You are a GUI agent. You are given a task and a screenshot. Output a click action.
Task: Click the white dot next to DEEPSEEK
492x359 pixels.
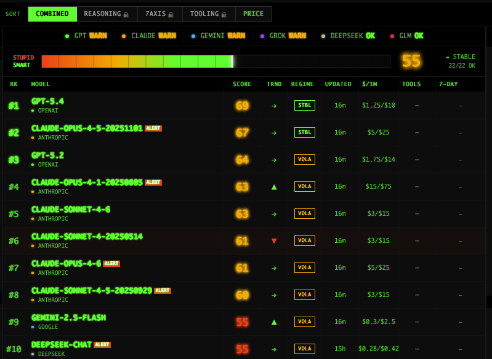point(323,36)
